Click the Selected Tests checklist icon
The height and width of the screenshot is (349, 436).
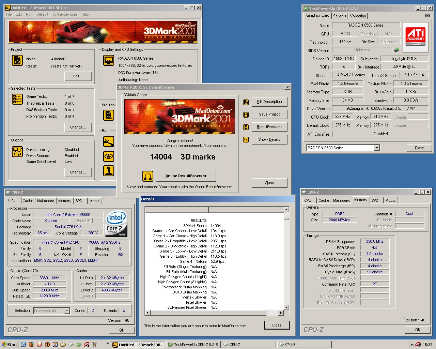tap(17, 99)
